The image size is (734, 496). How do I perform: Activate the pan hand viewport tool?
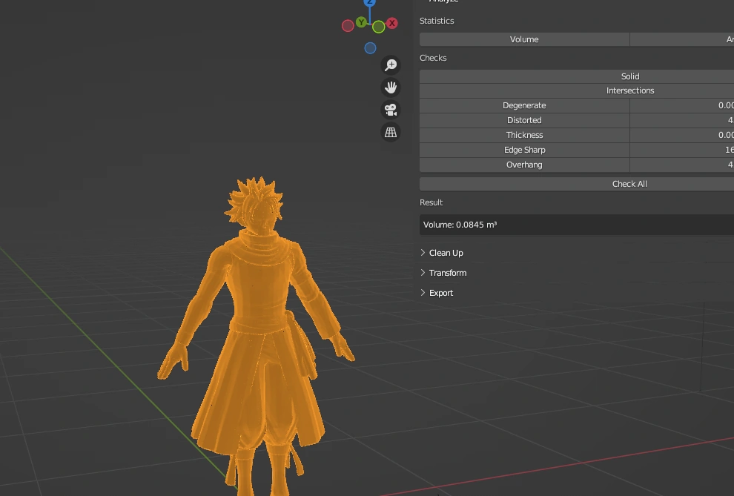click(x=391, y=87)
